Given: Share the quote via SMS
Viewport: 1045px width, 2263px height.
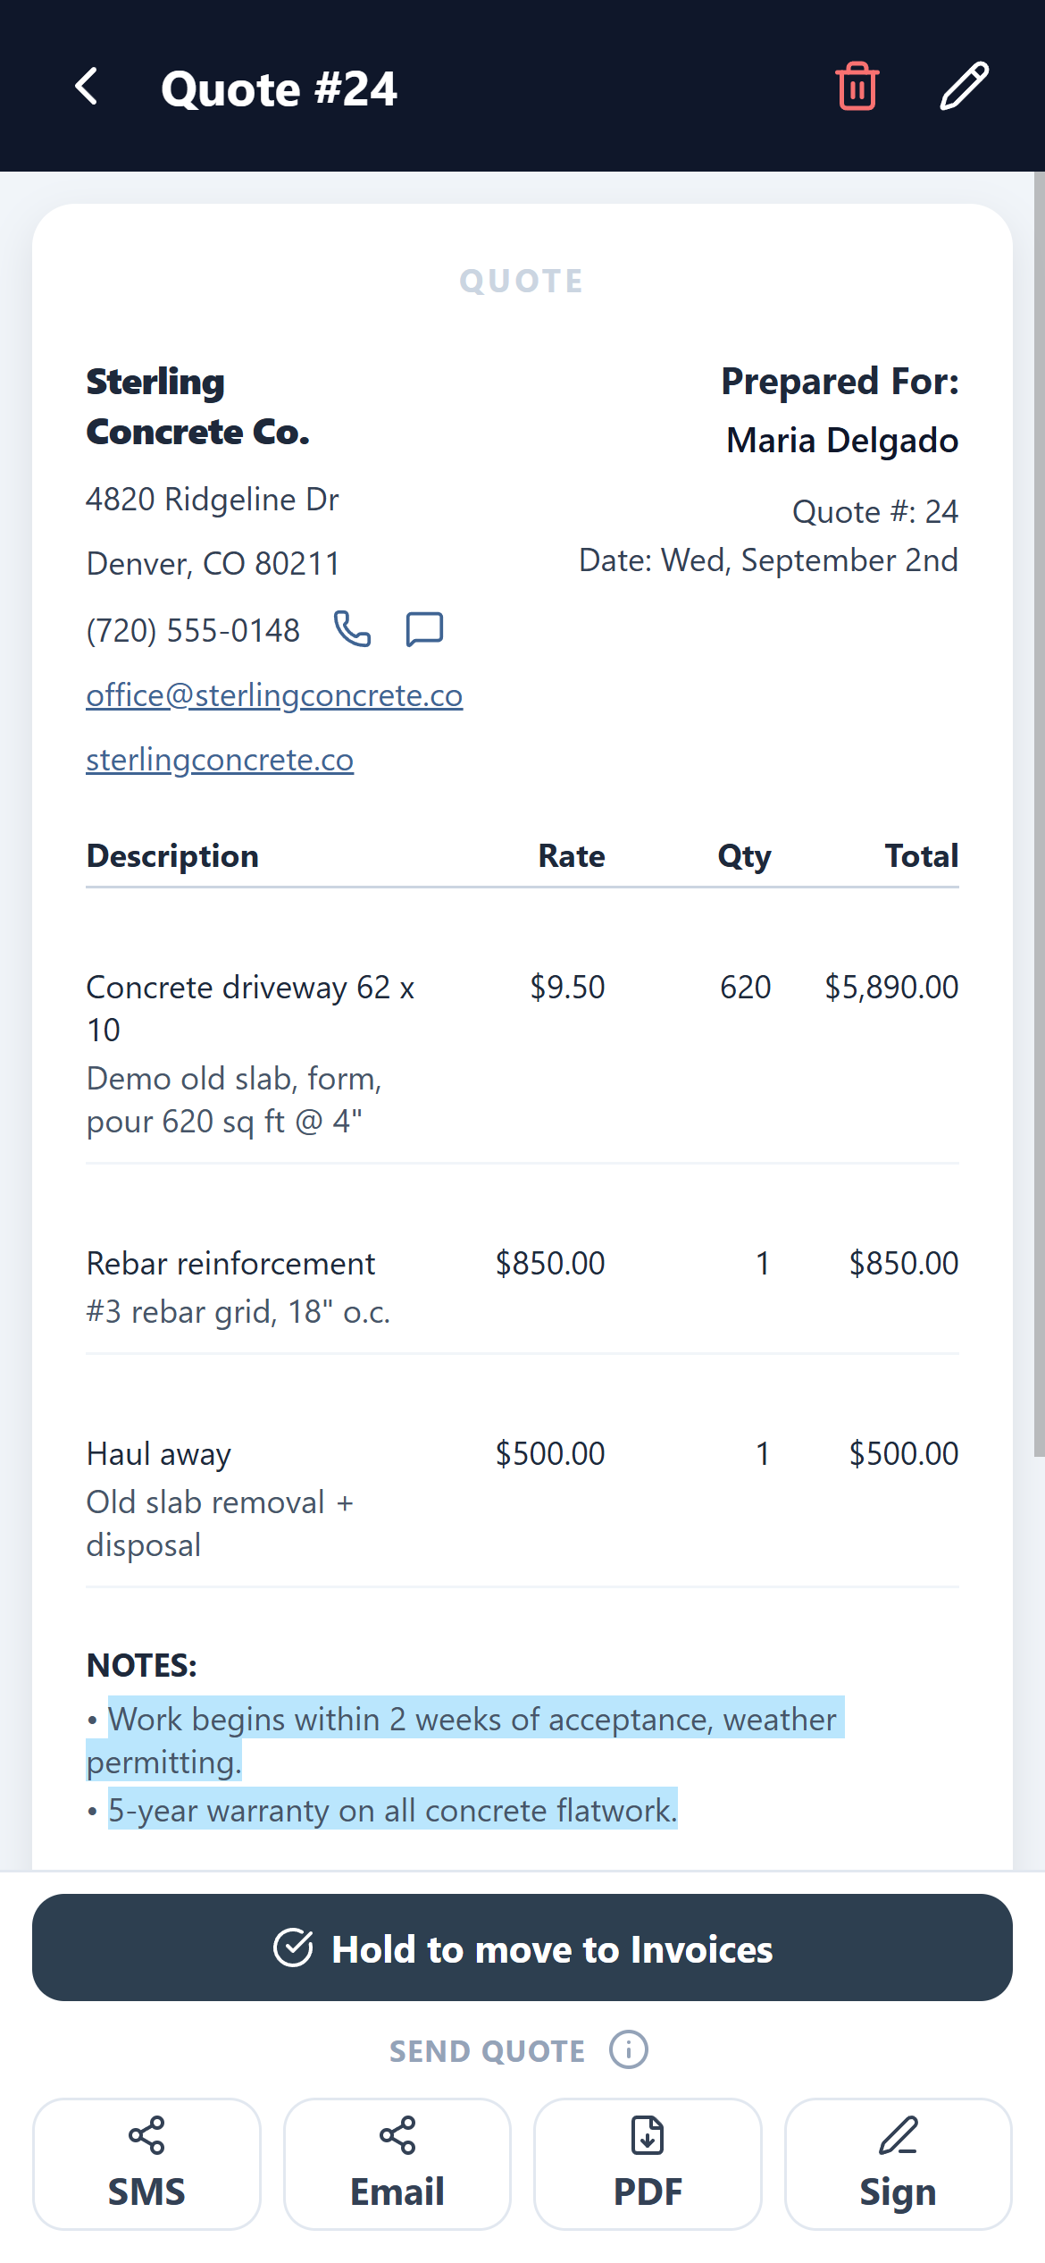Looking at the screenshot, I should pos(146,2164).
